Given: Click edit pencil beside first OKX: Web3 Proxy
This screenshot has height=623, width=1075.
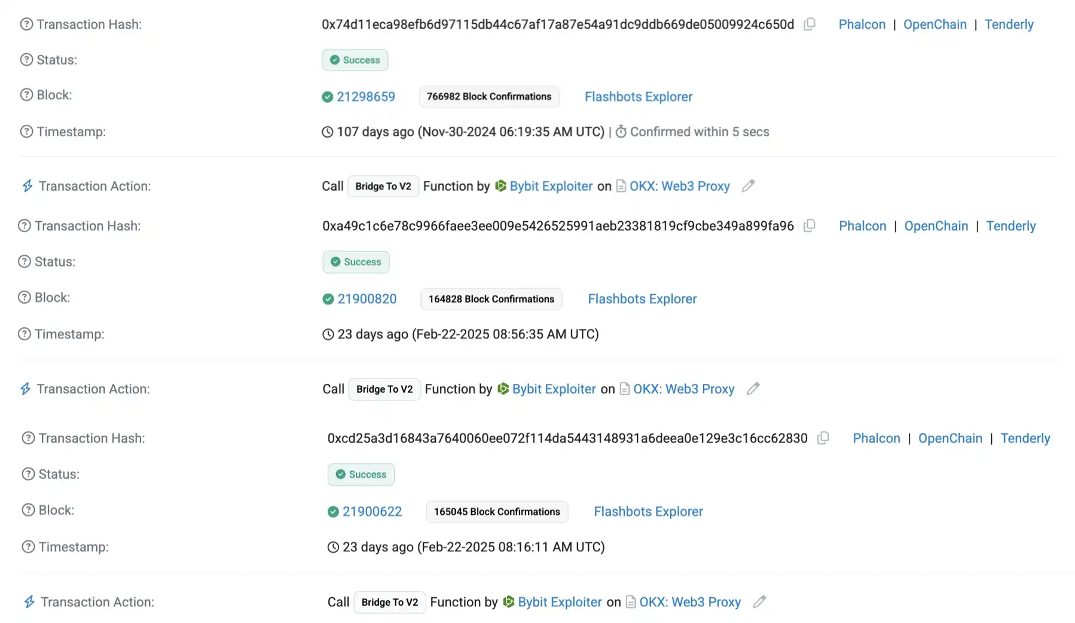Looking at the screenshot, I should coord(748,186).
